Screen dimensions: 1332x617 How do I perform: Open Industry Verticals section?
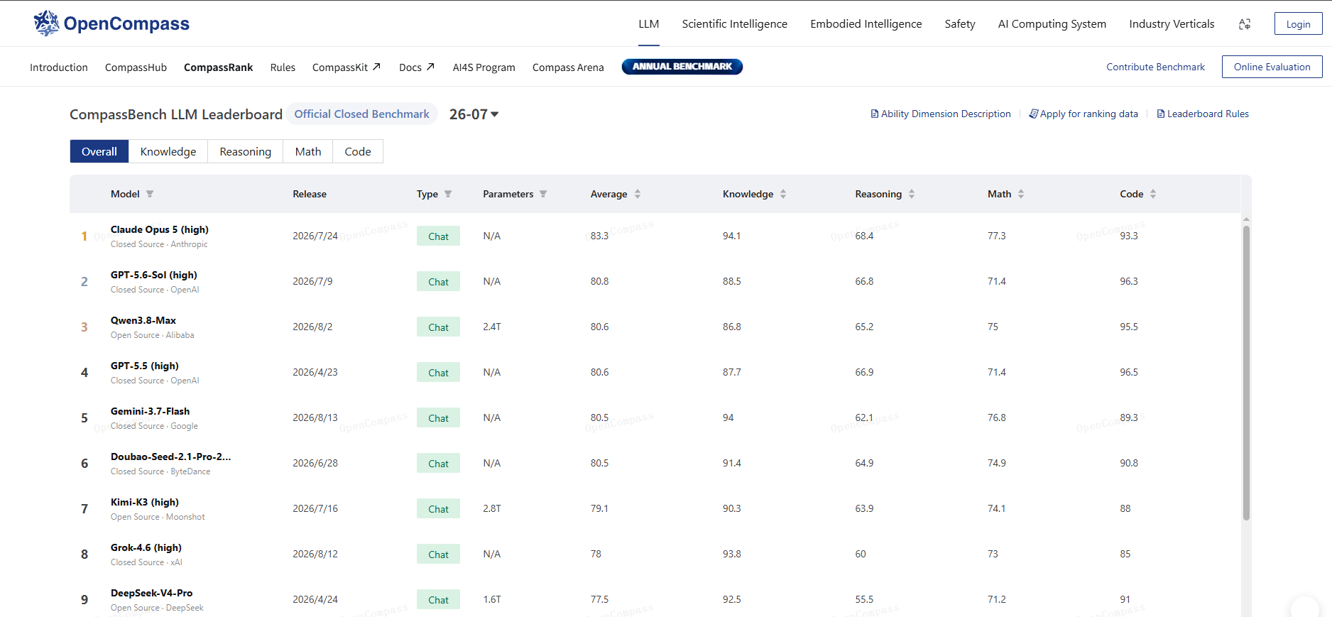pos(1172,23)
